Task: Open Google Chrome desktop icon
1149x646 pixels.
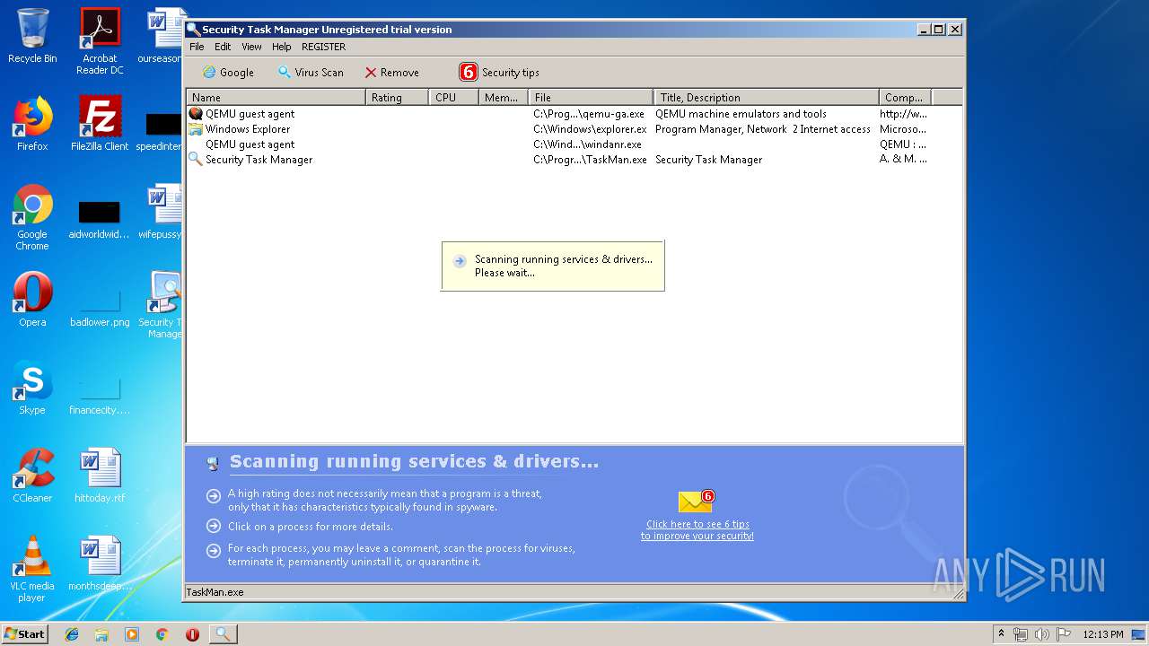Action: pyautogui.click(x=32, y=217)
